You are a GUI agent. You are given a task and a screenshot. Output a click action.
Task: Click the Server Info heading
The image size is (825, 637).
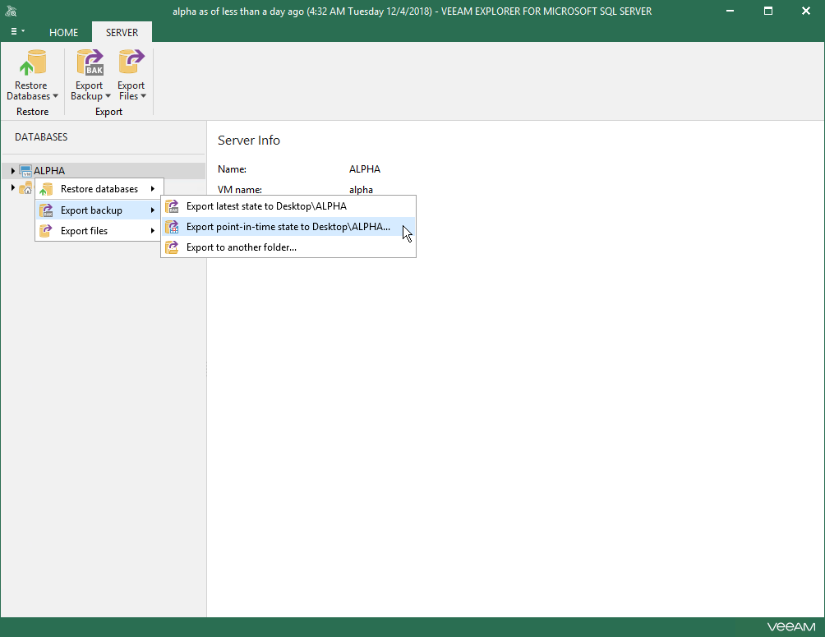(249, 140)
